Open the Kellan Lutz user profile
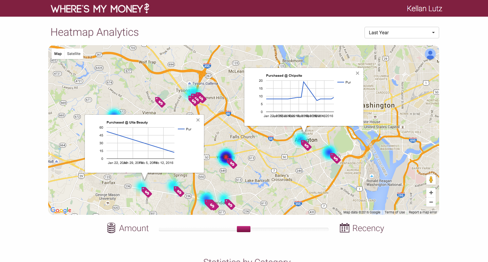Viewport: 488px width, 262px height. pyautogui.click(x=424, y=8)
